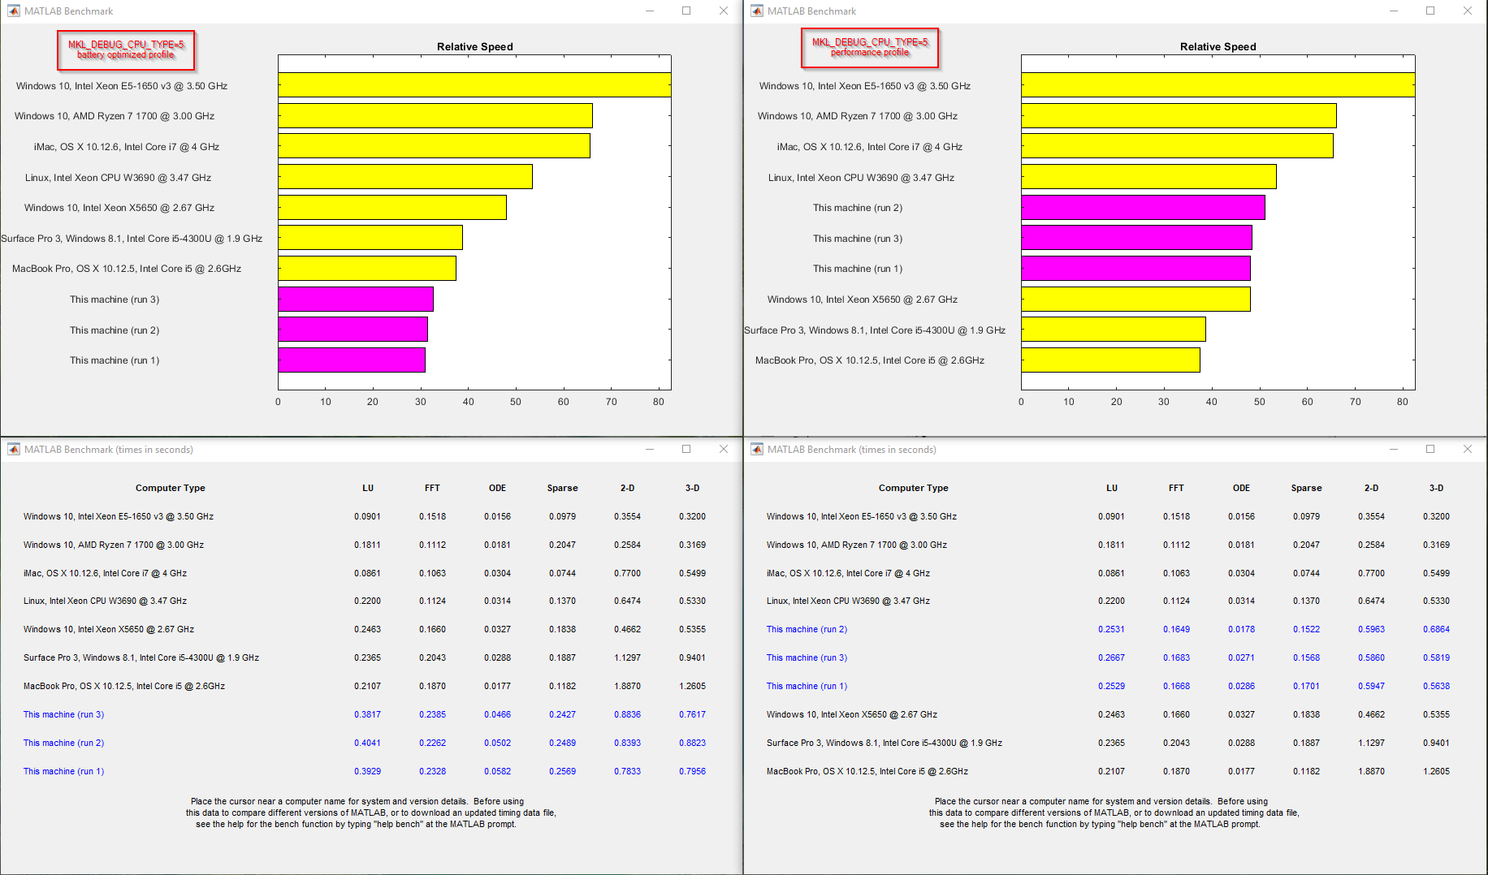Click MATLAB icon in right times-in-seconds window title bar
Image resolution: width=1488 pixels, height=875 pixels.
click(x=757, y=450)
